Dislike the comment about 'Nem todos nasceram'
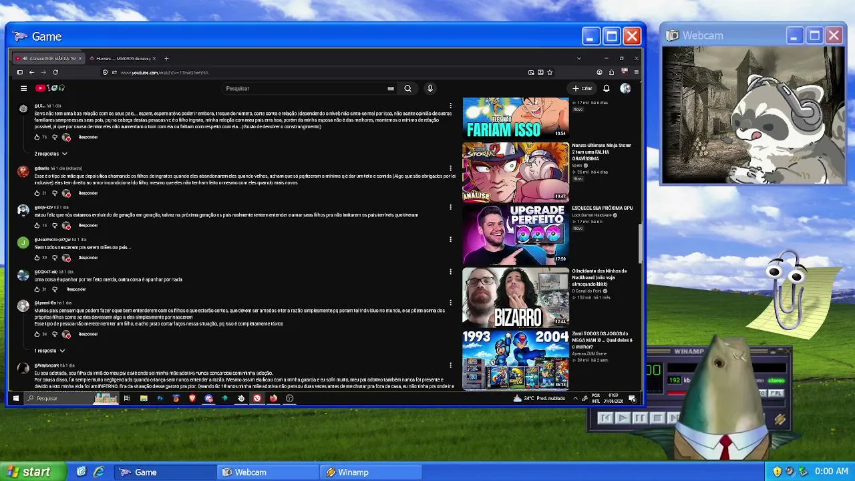855x481 pixels. 55,257
